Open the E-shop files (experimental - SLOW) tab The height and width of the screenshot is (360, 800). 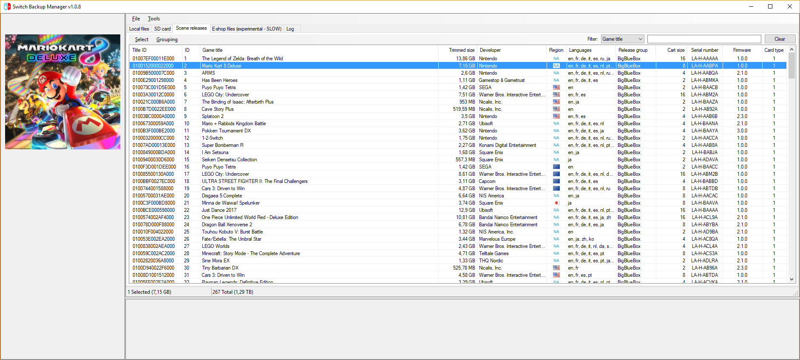coord(247,29)
